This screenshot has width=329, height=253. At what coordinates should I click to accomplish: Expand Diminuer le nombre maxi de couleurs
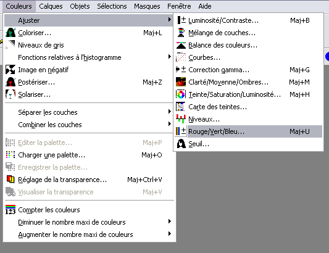point(88,222)
